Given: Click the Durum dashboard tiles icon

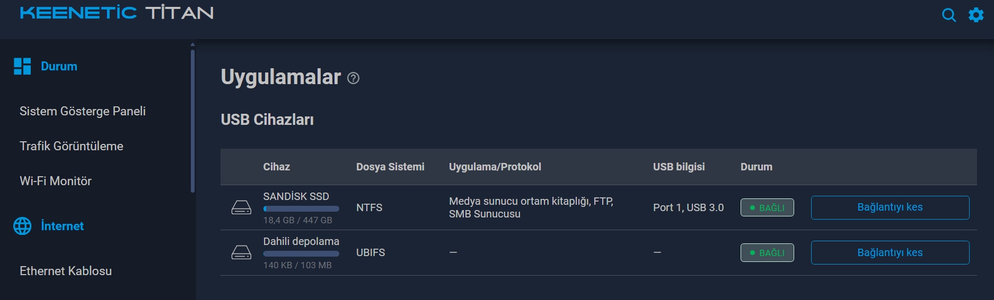Looking at the screenshot, I should (22, 66).
